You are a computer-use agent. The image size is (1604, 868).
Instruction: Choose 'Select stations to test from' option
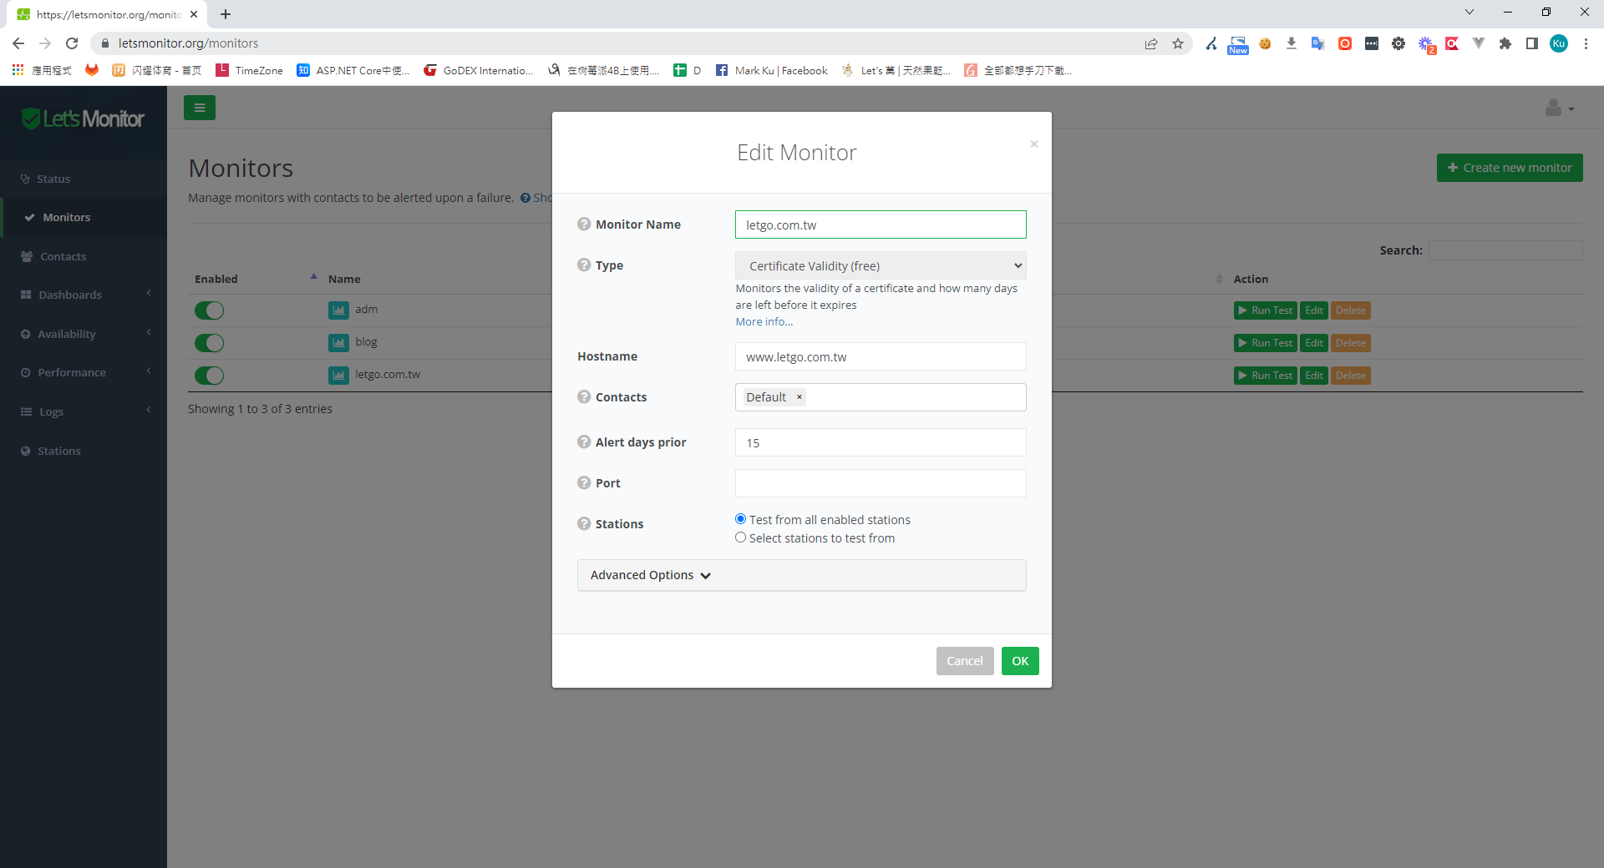click(740, 537)
